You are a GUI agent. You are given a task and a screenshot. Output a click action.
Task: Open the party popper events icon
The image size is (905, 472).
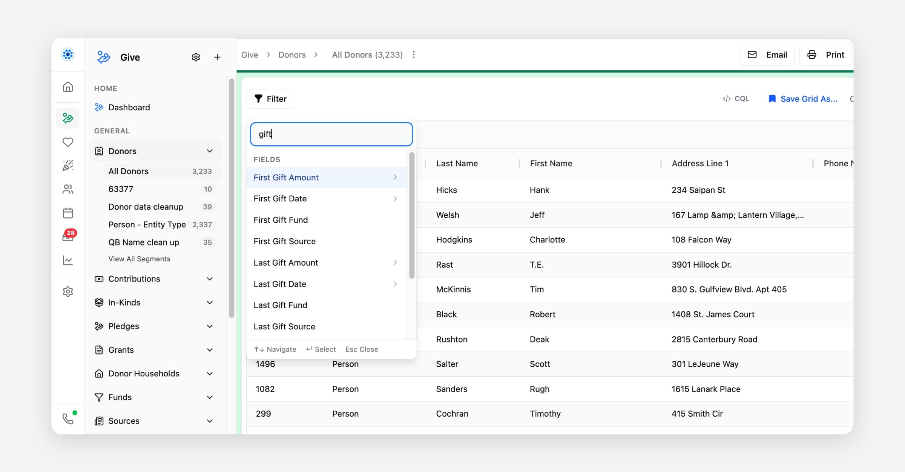coord(68,166)
